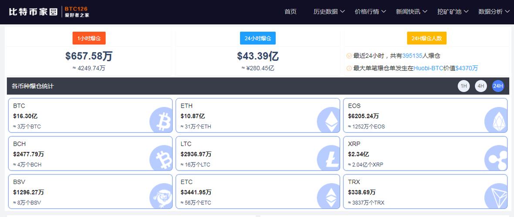Viewport: 514px width, 217px height.
Task: Click the TRON logo in TRX card
Action: point(496,196)
